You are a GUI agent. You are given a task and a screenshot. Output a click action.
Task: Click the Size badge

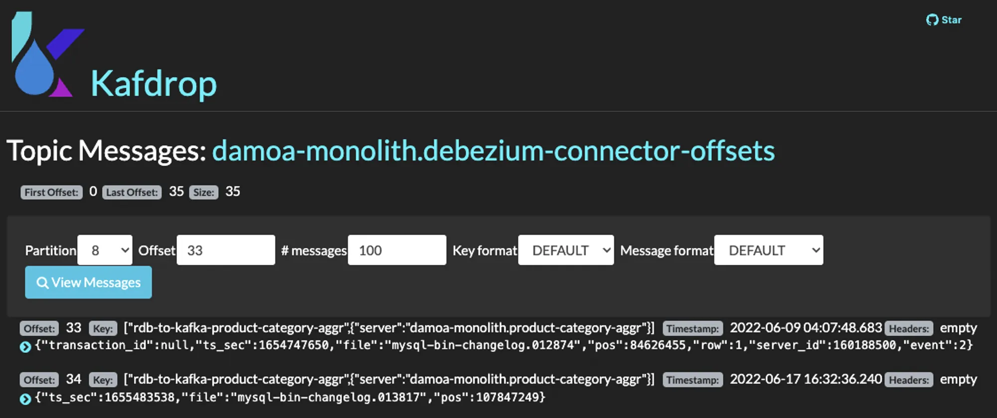(x=203, y=193)
